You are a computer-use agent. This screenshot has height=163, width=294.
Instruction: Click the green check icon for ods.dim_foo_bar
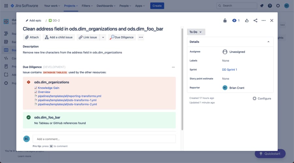click(28, 118)
